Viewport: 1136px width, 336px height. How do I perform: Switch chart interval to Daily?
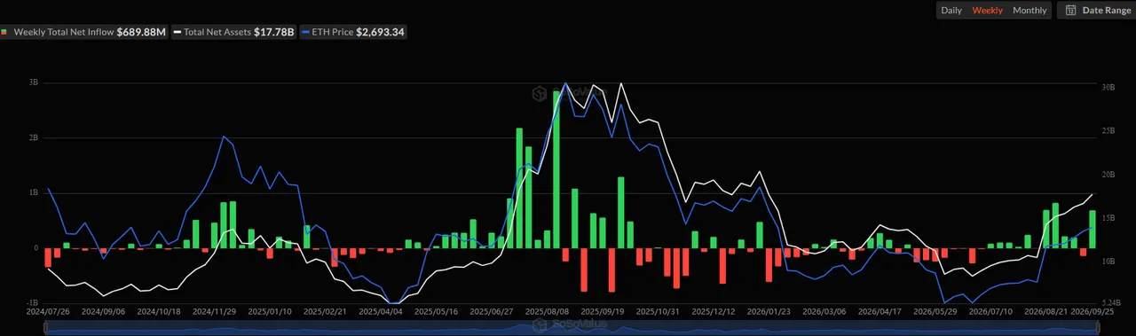(951, 11)
